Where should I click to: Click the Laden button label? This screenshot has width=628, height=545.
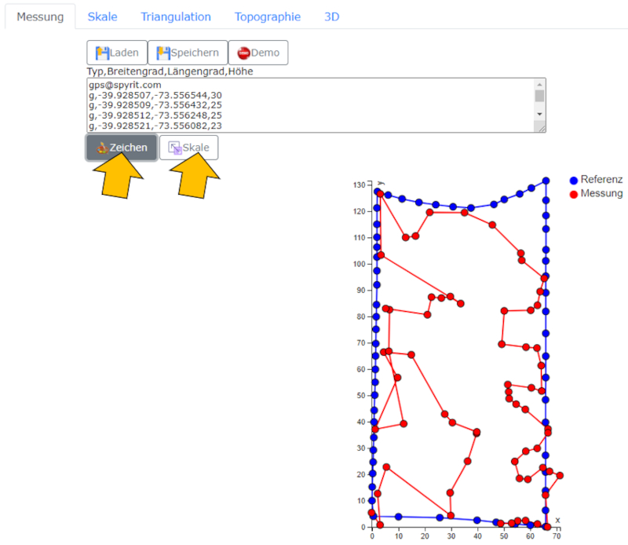pos(124,53)
